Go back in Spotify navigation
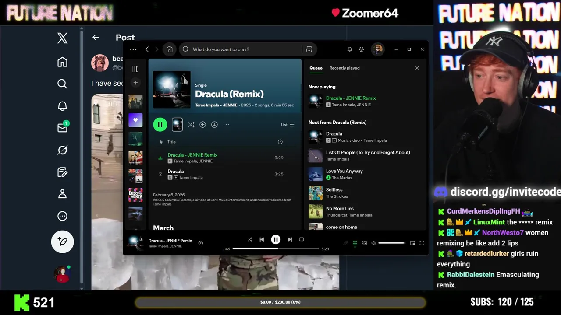The image size is (561, 315). (x=147, y=49)
